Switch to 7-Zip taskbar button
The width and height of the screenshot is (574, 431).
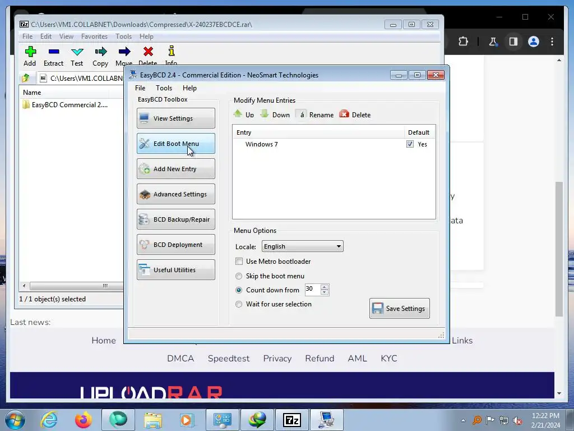click(291, 420)
